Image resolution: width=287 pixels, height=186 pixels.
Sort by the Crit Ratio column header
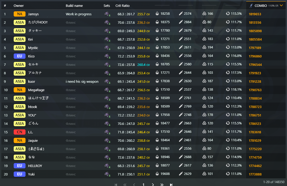point(122,6)
